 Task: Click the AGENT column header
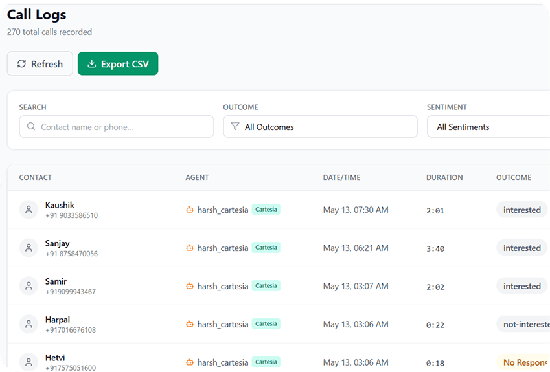tap(197, 177)
